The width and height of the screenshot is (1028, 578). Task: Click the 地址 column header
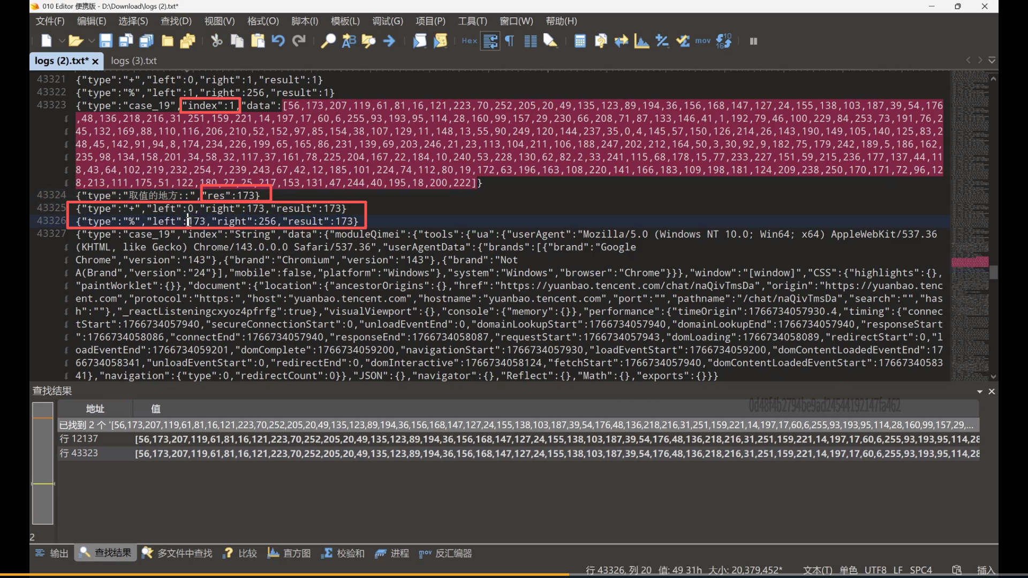click(95, 409)
